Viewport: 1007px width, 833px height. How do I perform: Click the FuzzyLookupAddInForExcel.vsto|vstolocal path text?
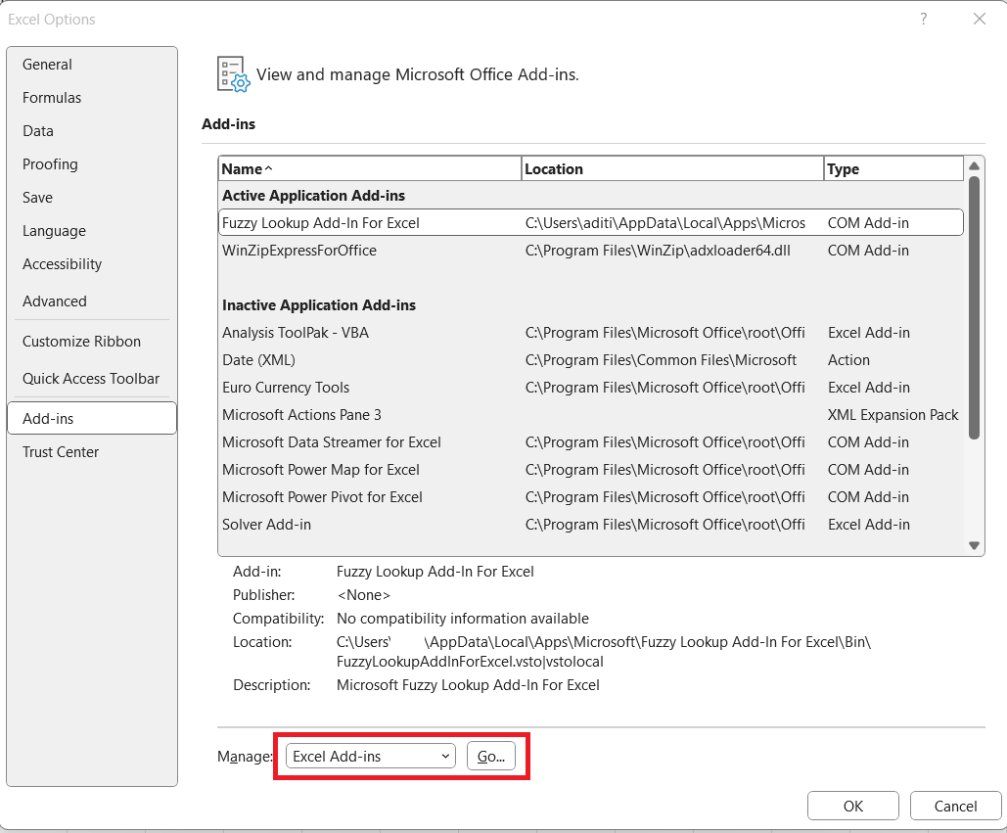pyautogui.click(x=470, y=662)
